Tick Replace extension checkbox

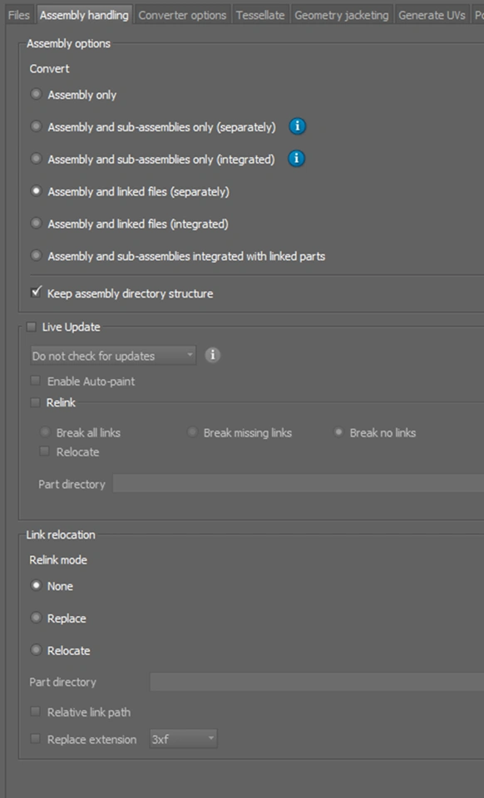(35, 738)
